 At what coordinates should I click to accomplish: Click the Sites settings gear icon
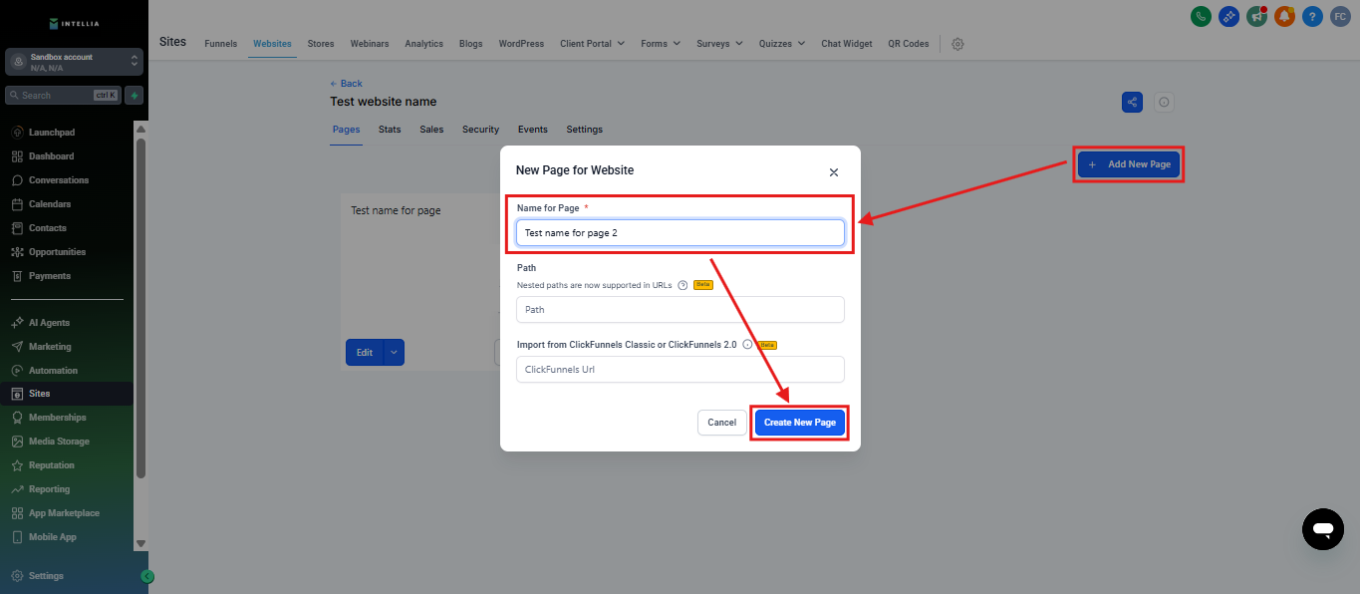(957, 44)
